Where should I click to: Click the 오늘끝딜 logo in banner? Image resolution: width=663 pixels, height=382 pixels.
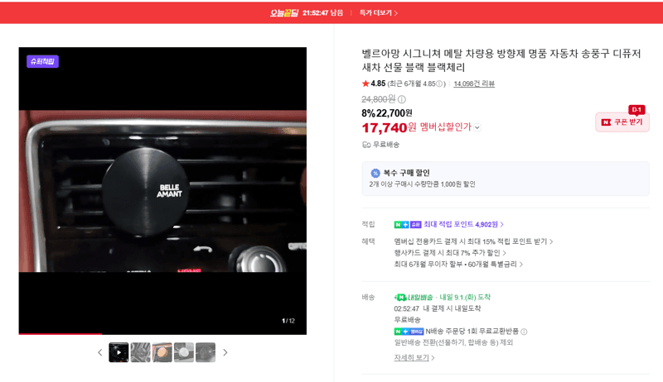[x=284, y=13]
